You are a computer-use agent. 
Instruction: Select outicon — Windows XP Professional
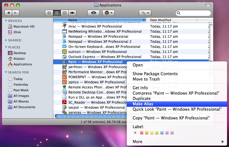(131, 52)
